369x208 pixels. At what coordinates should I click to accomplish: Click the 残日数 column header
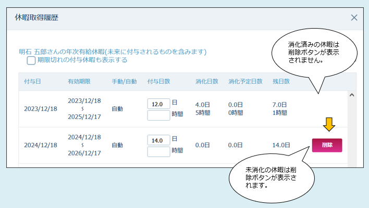(281, 82)
